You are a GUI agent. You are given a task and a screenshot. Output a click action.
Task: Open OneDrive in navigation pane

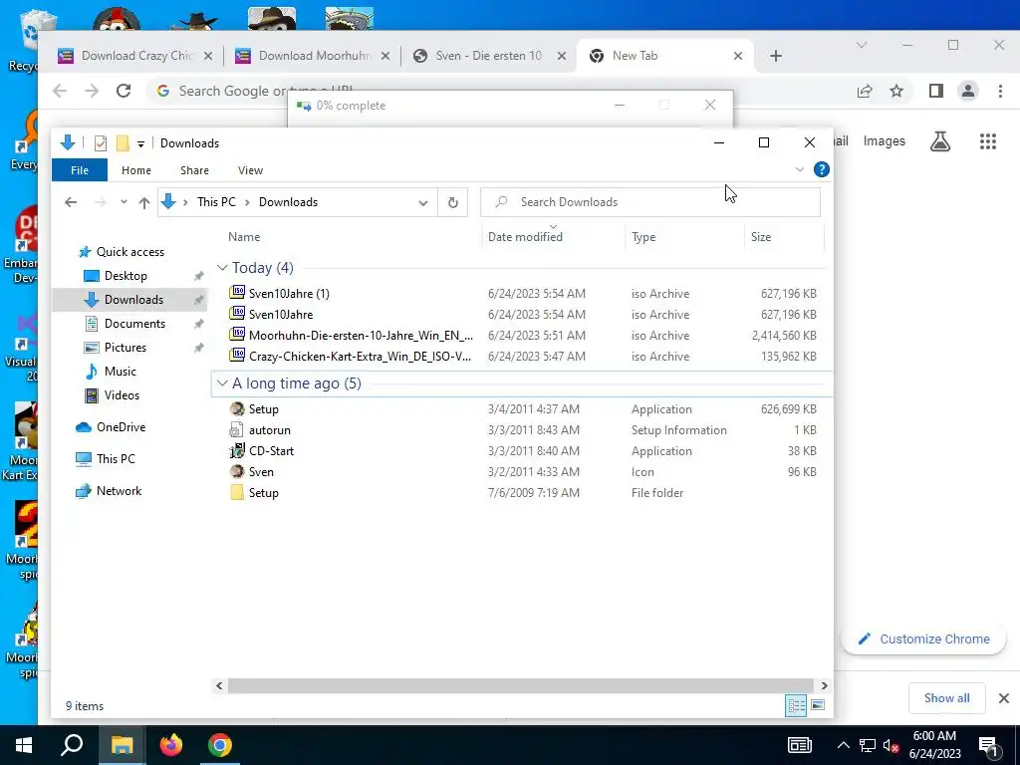[121, 427]
